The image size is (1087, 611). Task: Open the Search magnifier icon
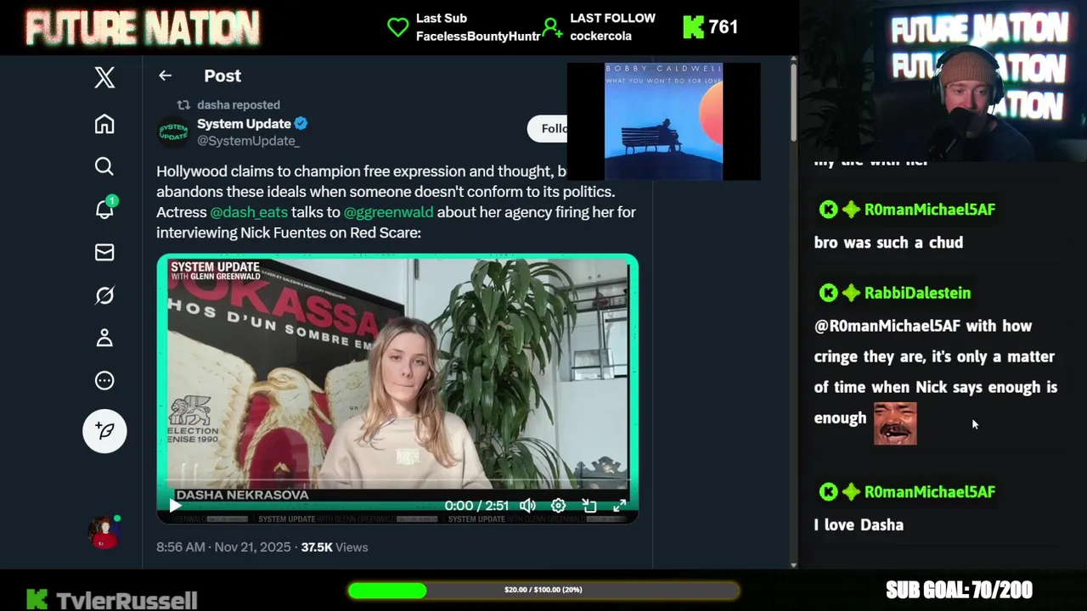point(104,166)
